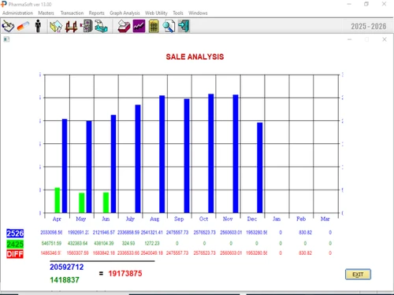Click the red bridge-shaped toolbar icon

[x=71, y=26]
